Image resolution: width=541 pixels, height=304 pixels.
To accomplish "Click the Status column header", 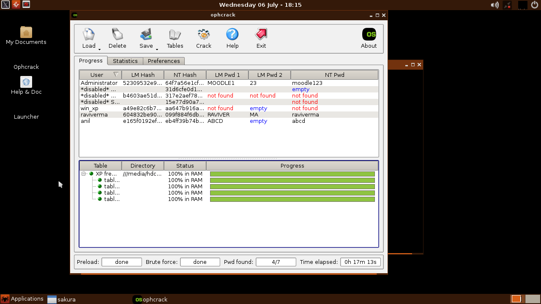I will 185,166.
